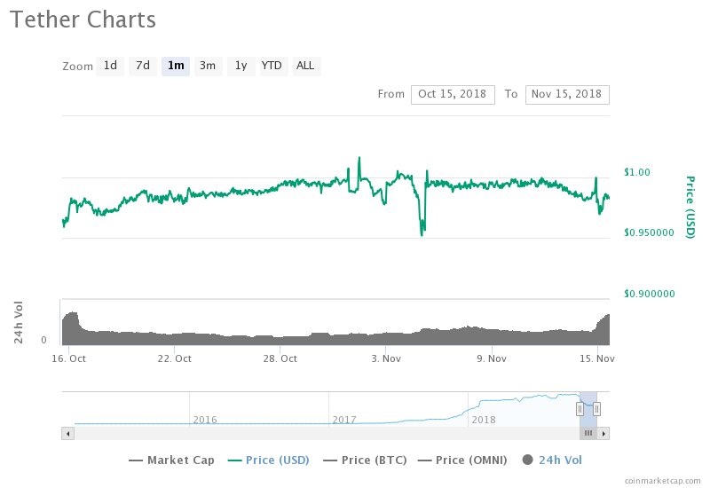Switch zoom to 3m
The height and width of the screenshot is (488, 710).
click(209, 66)
